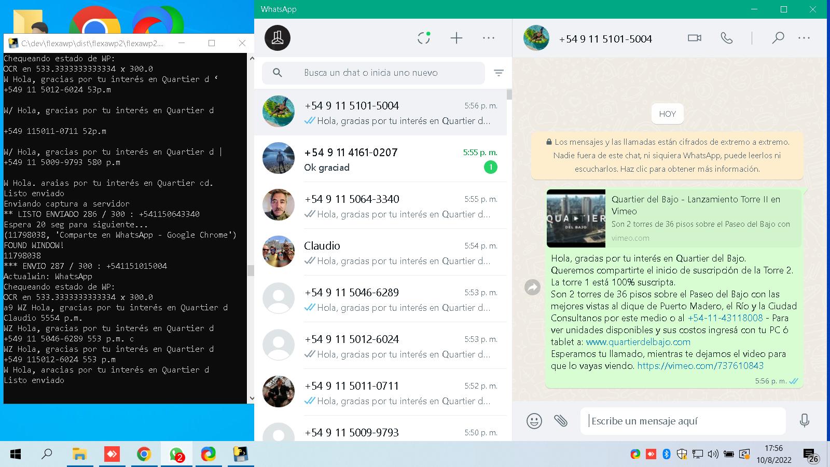Switch to Chrome in the taskbar
Screen dimensions: 830x467
[144, 455]
